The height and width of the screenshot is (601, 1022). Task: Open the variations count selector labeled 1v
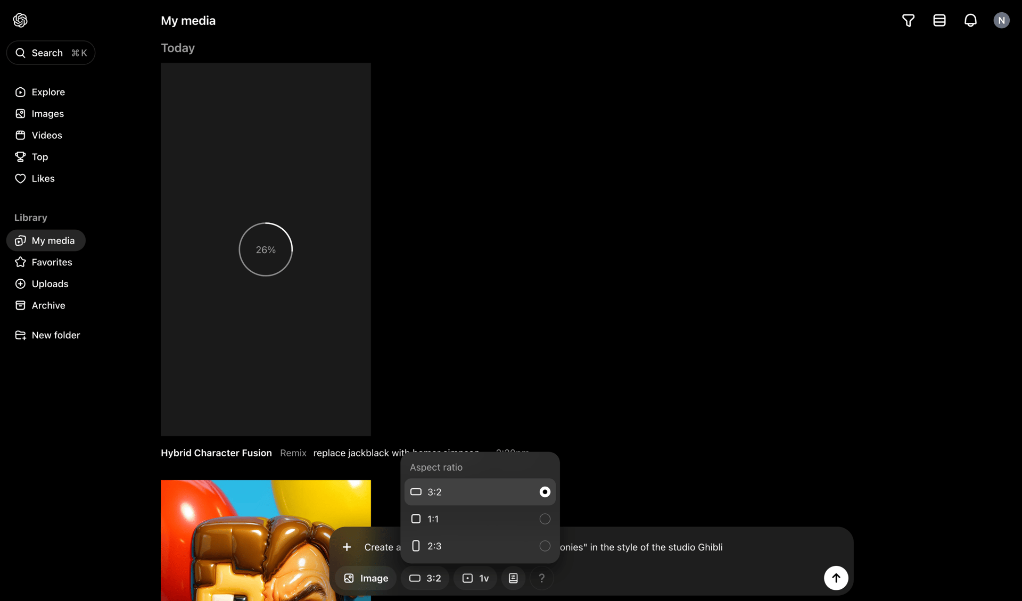click(x=474, y=578)
